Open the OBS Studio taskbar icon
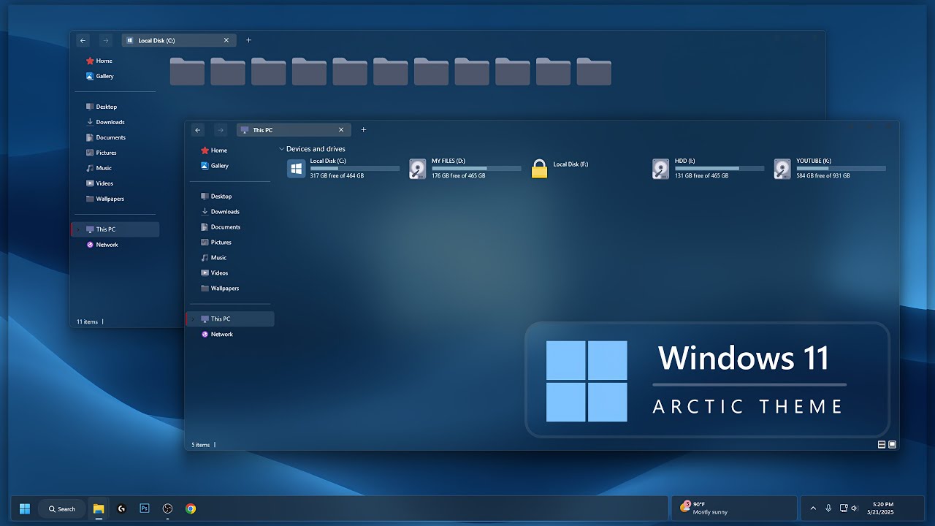This screenshot has width=935, height=526. point(167,508)
